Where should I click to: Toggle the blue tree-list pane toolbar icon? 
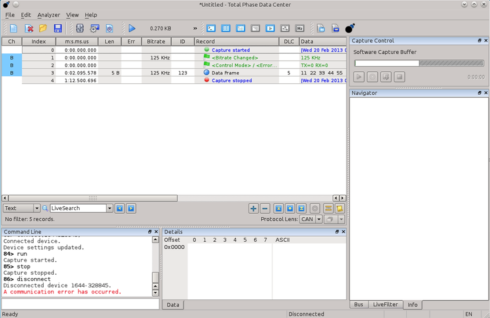tap(240, 28)
